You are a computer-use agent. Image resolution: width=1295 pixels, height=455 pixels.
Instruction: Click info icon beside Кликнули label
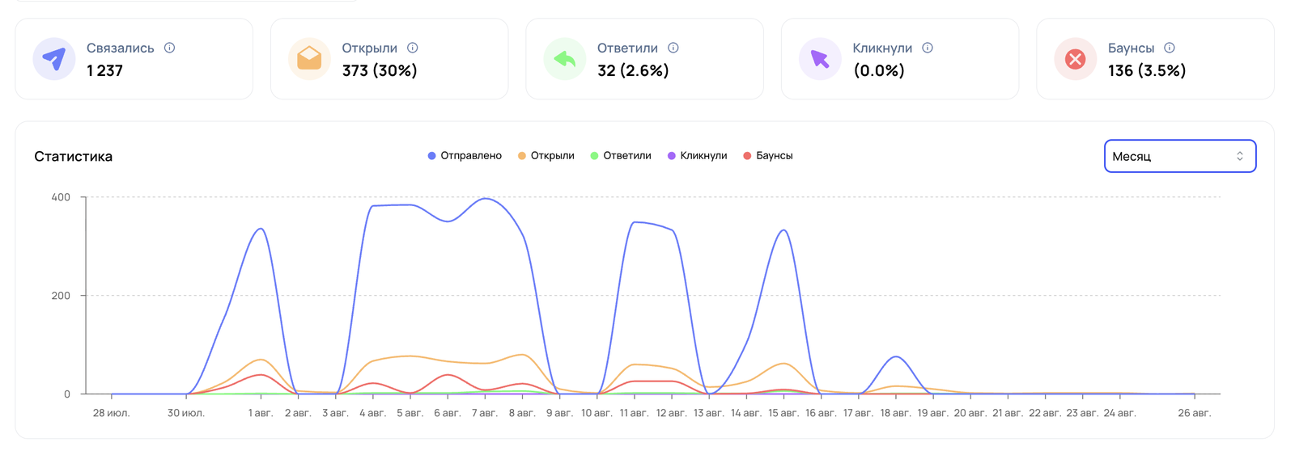[928, 48]
